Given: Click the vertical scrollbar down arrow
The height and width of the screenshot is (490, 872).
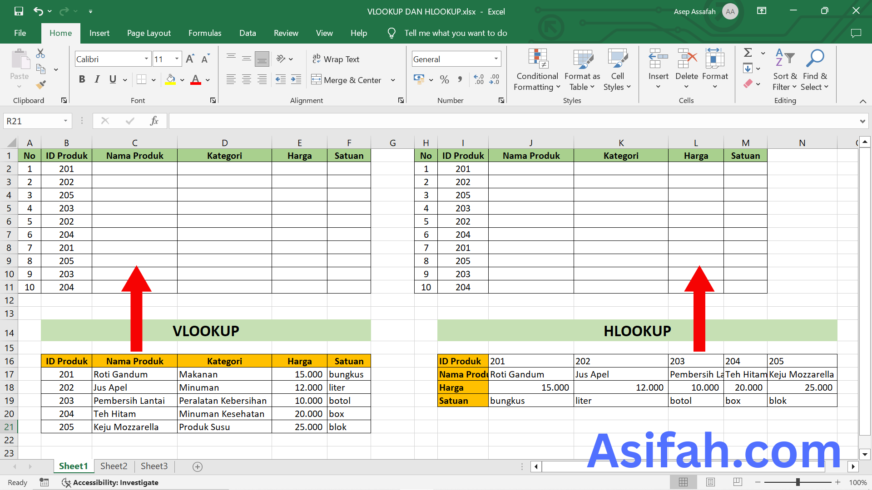Looking at the screenshot, I should (x=865, y=454).
